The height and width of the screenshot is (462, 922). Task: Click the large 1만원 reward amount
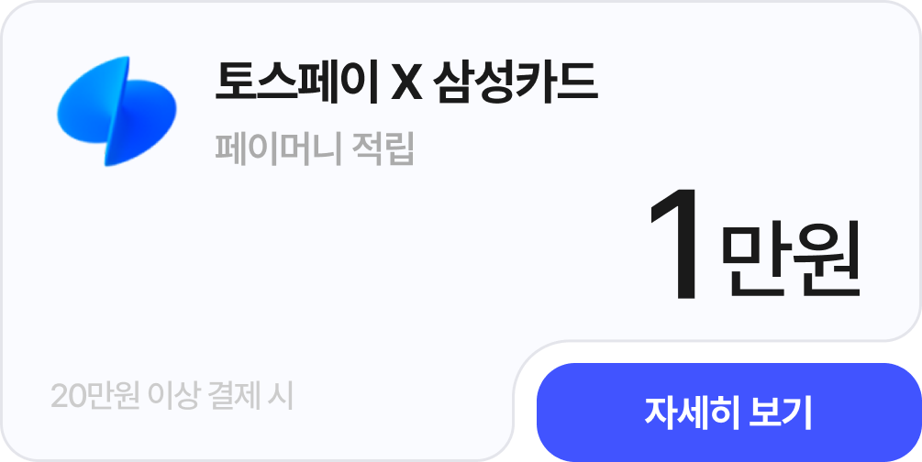point(755,245)
